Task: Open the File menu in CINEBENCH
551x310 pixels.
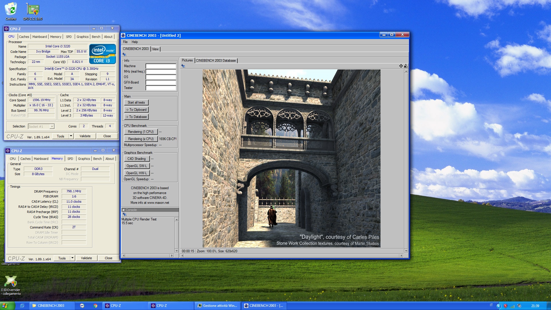Action: pyautogui.click(x=125, y=42)
